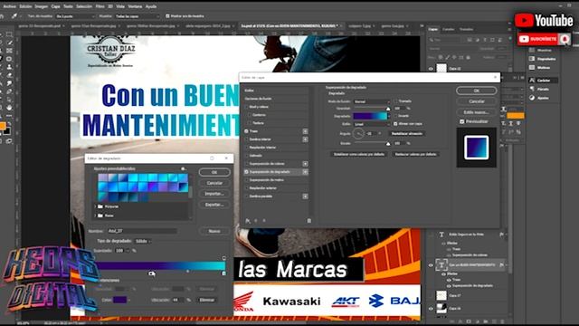Open the Suavizado percentage dropdown arrow
Viewport: 579px width, 326px height.
[x=128, y=251]
